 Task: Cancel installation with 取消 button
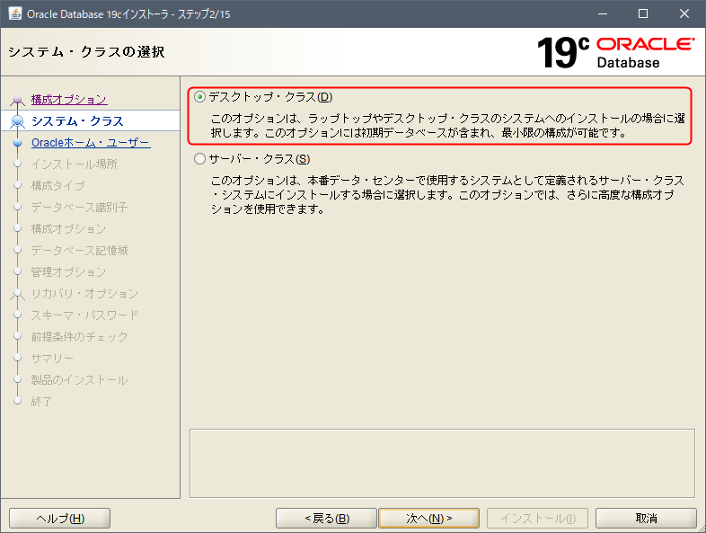coord(646,518)
